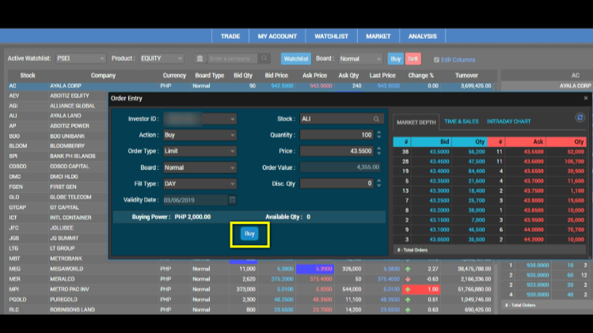Decrease Price using the down arrow
The image size is (593, 333).
pos(378,153)
